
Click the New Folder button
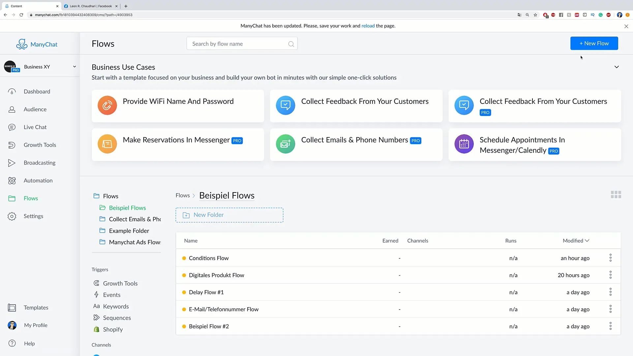229,215
